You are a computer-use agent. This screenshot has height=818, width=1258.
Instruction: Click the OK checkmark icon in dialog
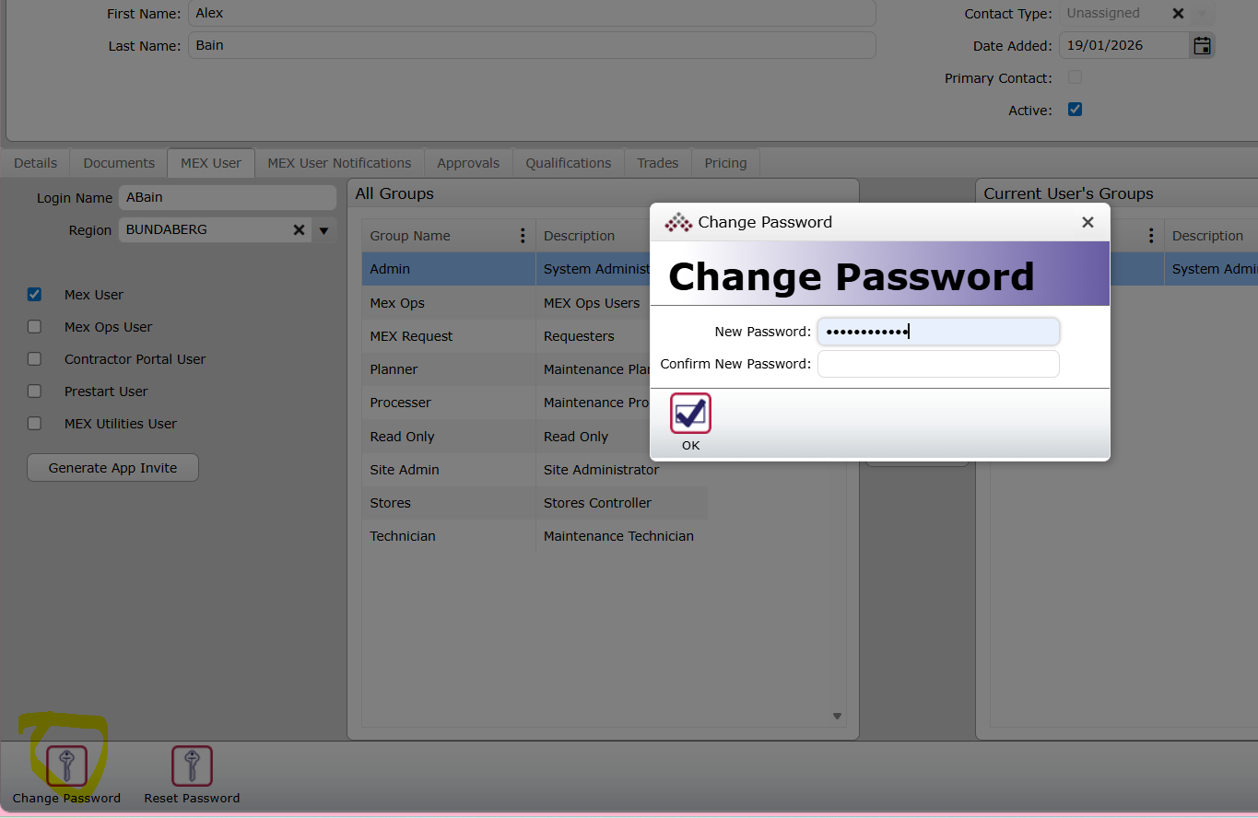690,414
